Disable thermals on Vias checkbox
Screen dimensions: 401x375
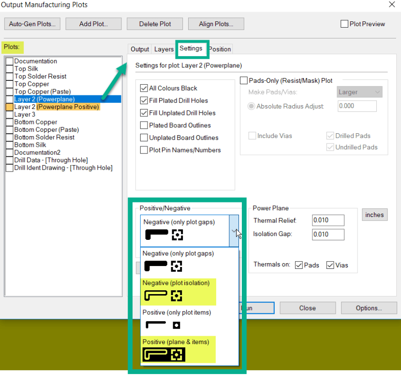[330, 265]
